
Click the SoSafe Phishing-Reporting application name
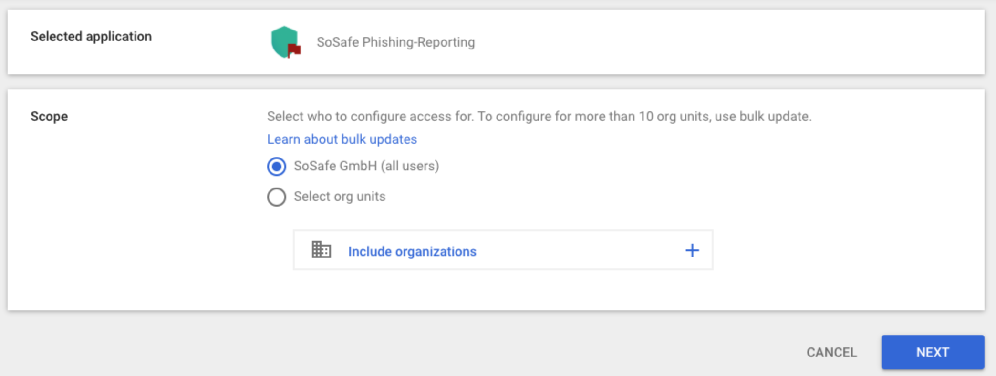click(395, 42)
